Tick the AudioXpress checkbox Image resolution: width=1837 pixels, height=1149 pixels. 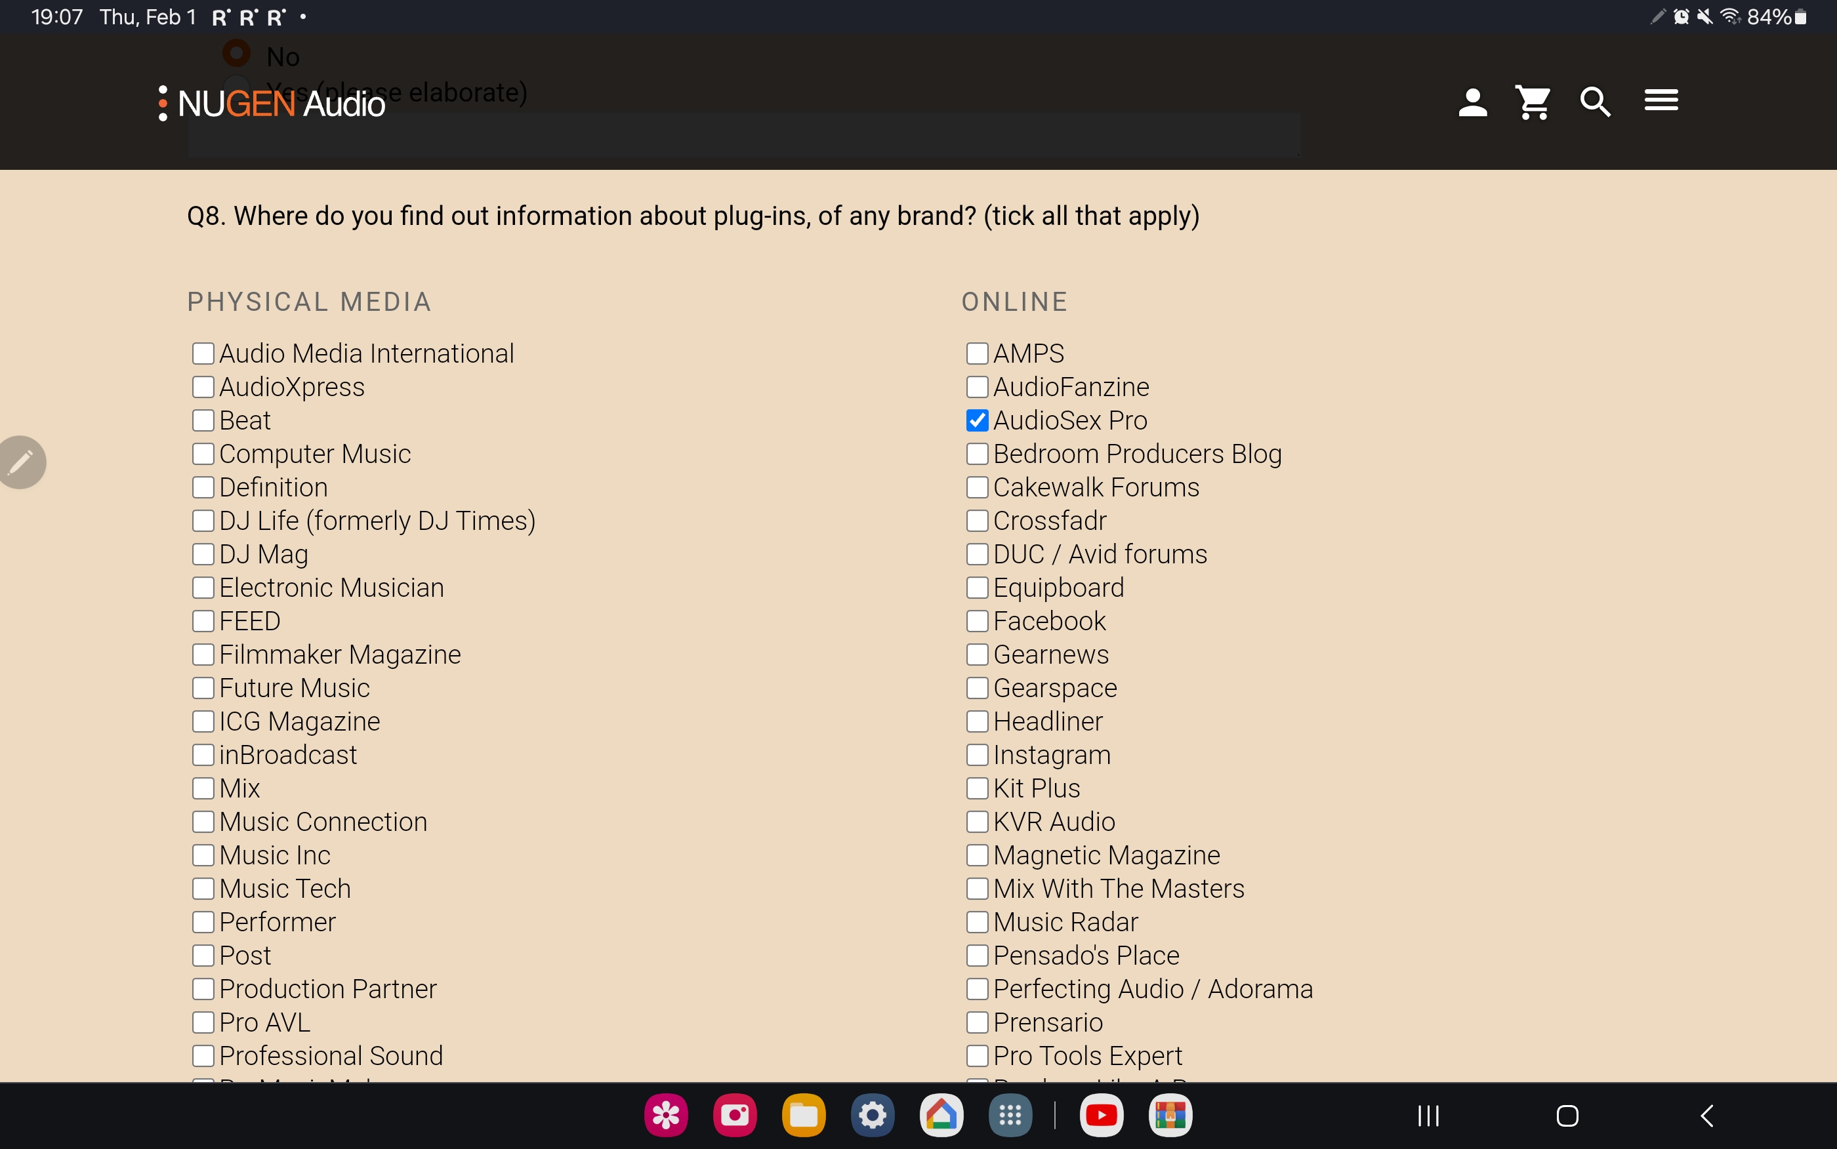coord(203,387)
